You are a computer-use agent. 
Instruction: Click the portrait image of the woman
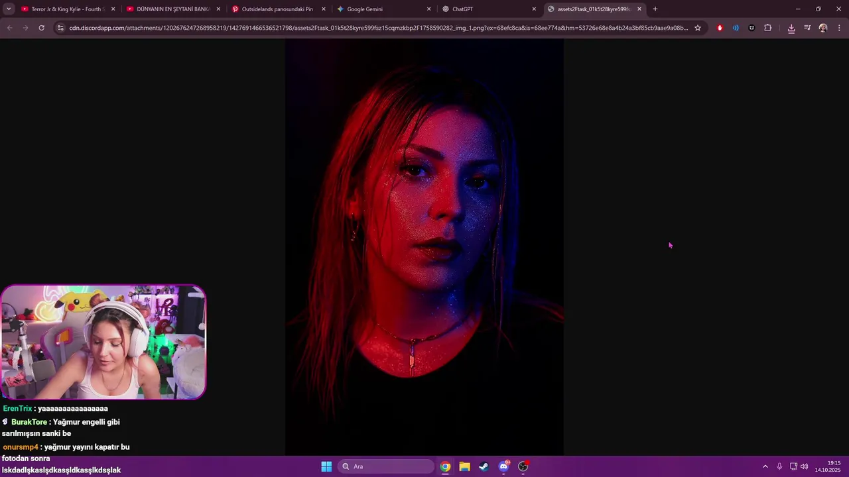coord(424,247)
